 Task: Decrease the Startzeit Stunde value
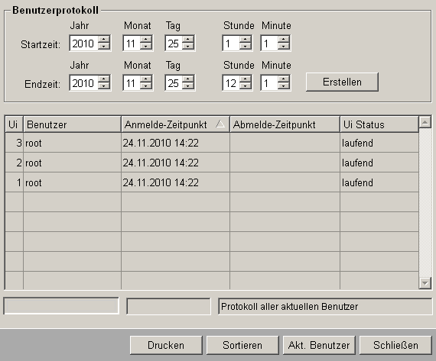coord(246,47)
